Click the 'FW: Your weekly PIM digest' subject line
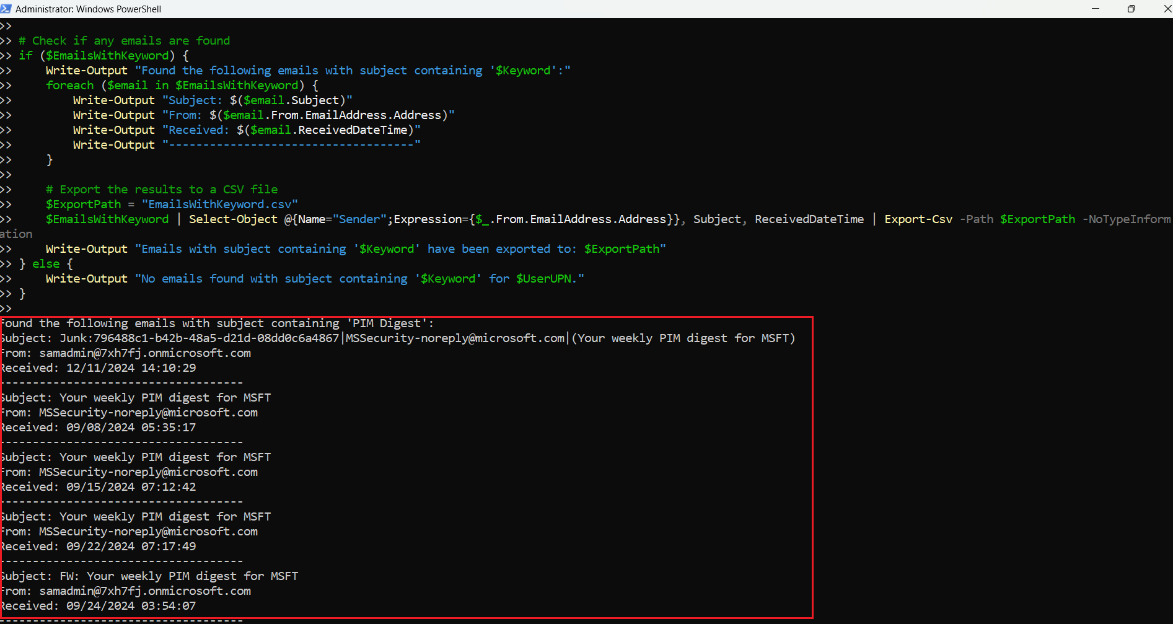The image size is (1173, 624). (178, 576)
